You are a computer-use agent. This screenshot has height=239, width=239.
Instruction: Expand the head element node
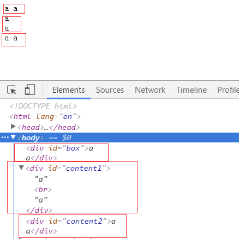click(x=13, y=127)
